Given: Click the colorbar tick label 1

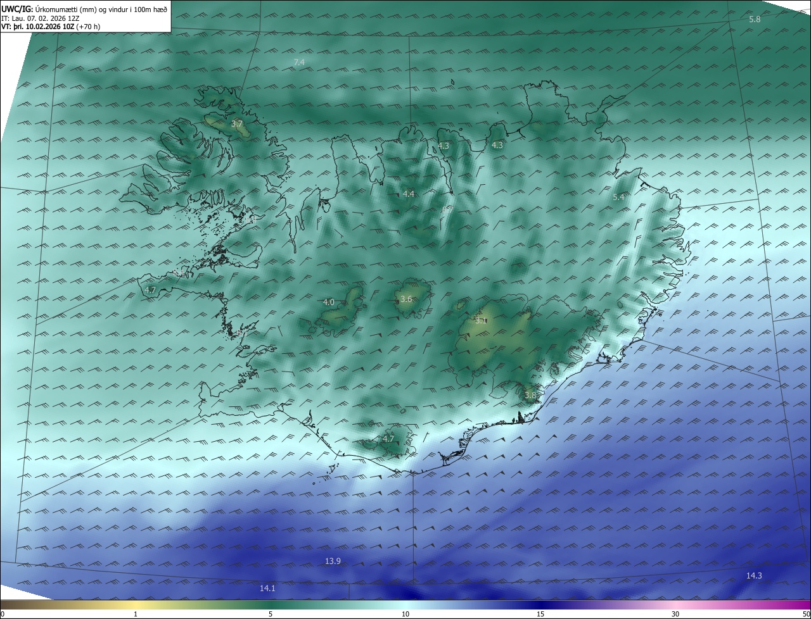Looking at the screenshot, I should [136, 614].
